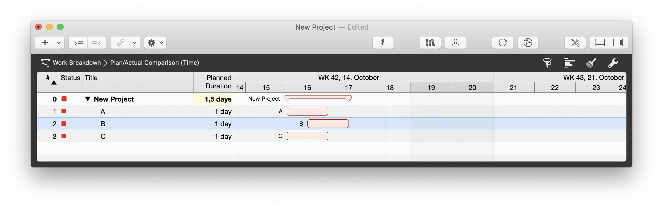Open the Work Breakdown breadcrumb menu
Viewport: 663px width, 208px height.
77,63
